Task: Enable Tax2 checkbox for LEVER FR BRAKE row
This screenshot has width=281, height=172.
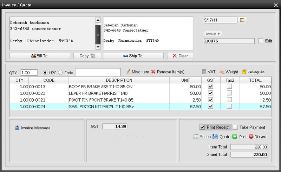Action: coord(229,93)
